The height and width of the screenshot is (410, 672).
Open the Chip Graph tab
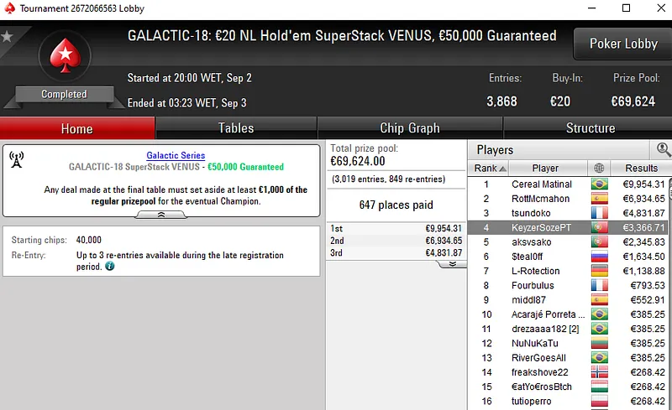(x=410, y=128)
